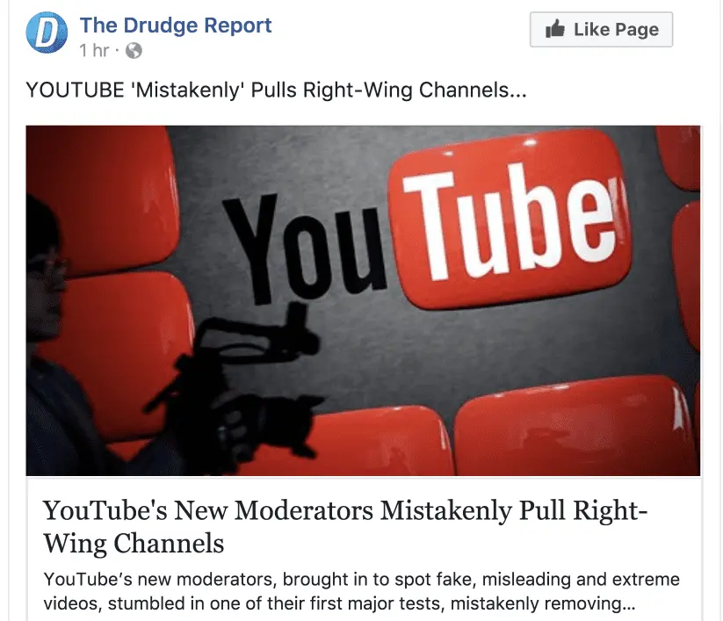Like The Drudge Report page
The image size is (723, 621).
tap(601, 30)
